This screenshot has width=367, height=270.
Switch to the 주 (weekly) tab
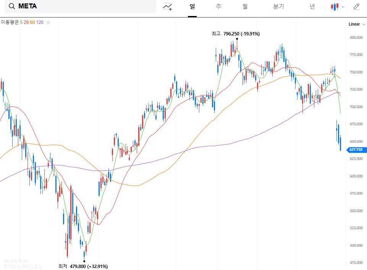coord(218,6)
